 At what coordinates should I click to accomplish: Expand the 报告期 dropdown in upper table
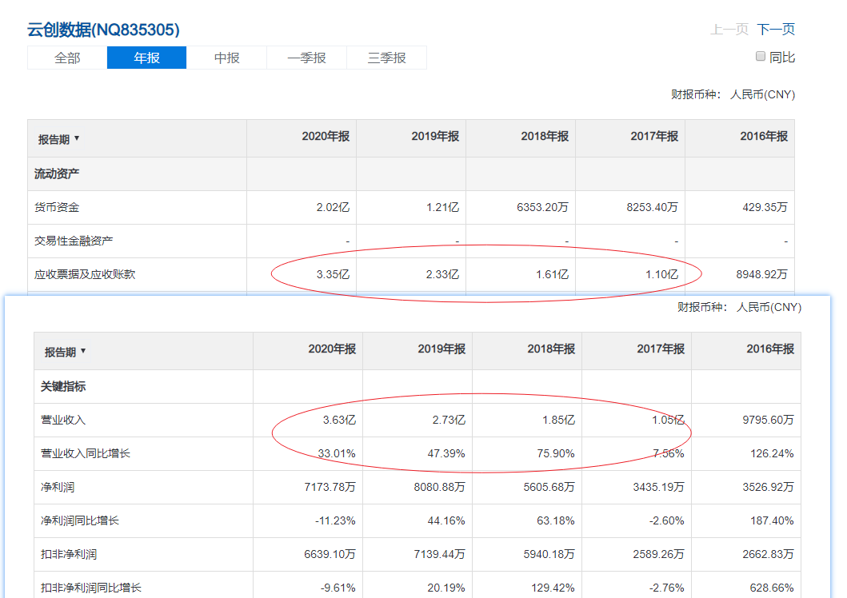[59, 139]
